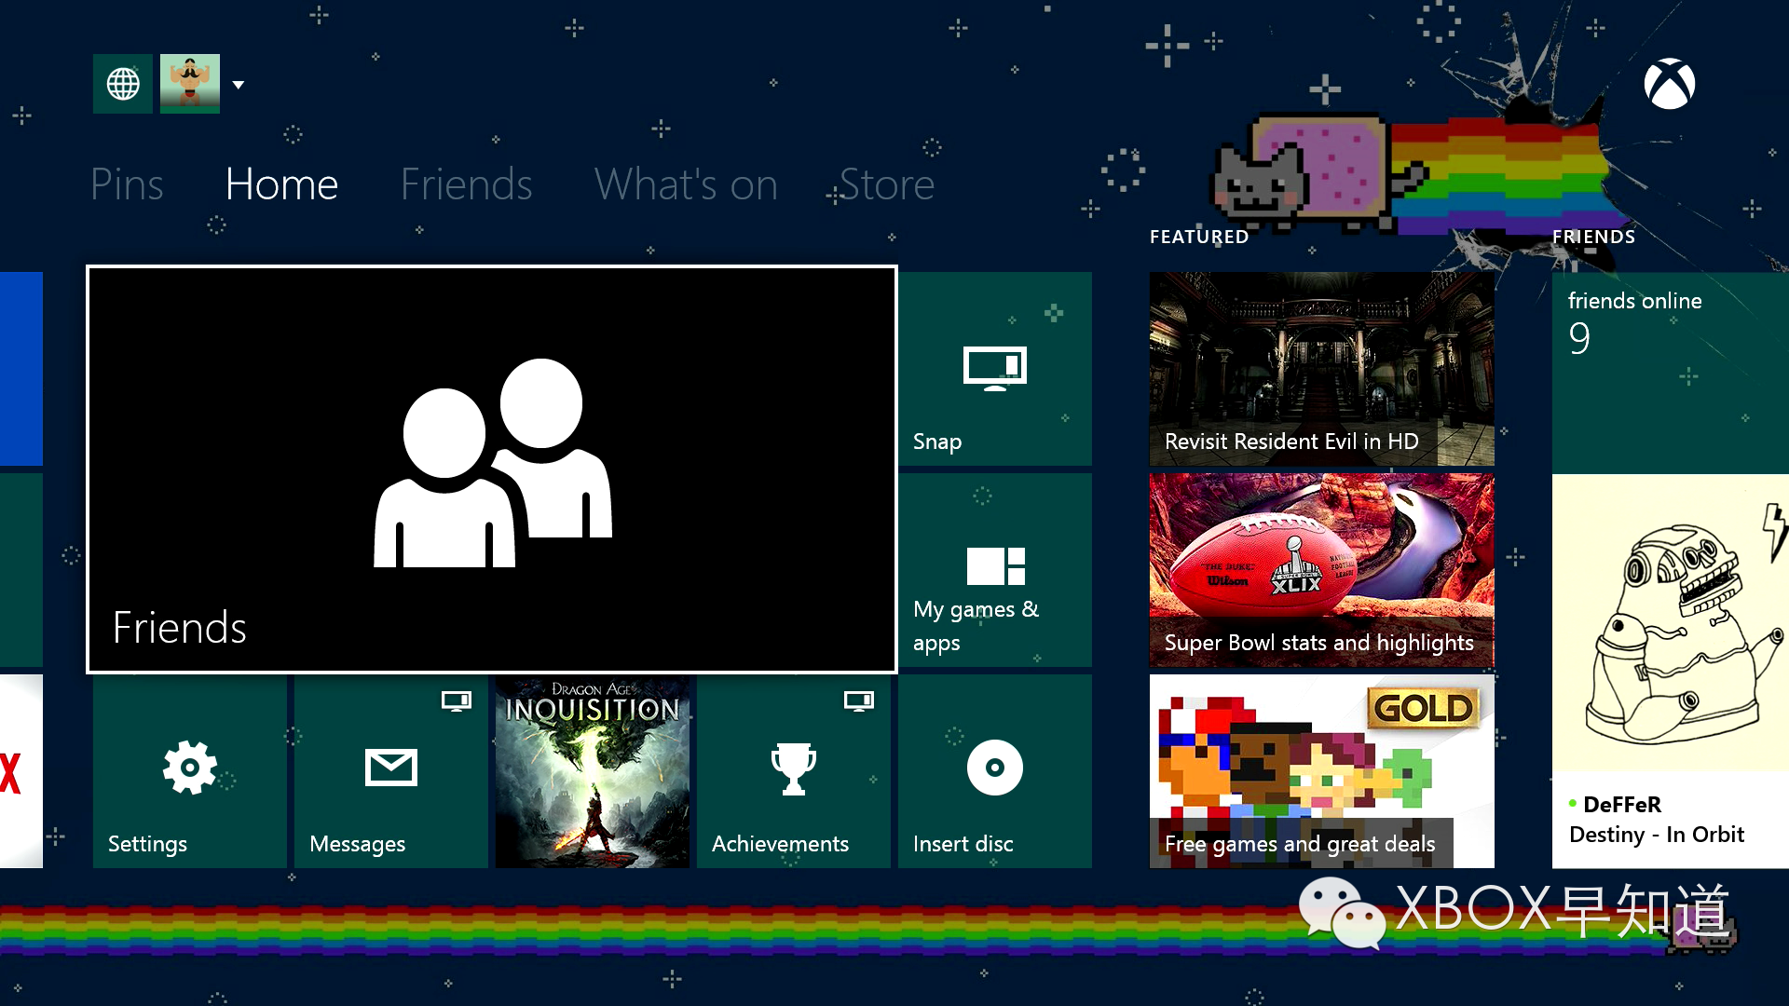This screenshot has width=1789, height=1006.
Task: Open the Achievements trophy tile
Action: 793,771
